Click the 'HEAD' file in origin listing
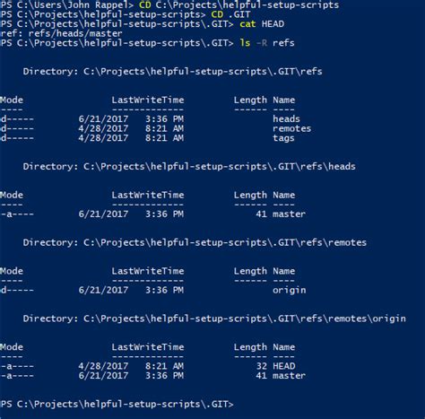 point(283,366)
